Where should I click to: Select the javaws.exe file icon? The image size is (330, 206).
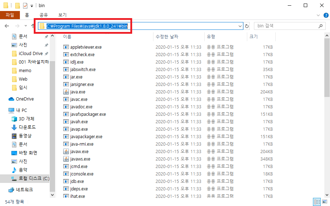[x=66, y=159]
